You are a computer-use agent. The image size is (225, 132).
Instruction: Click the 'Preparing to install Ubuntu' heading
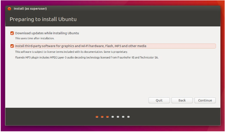[x=43, y=19]
